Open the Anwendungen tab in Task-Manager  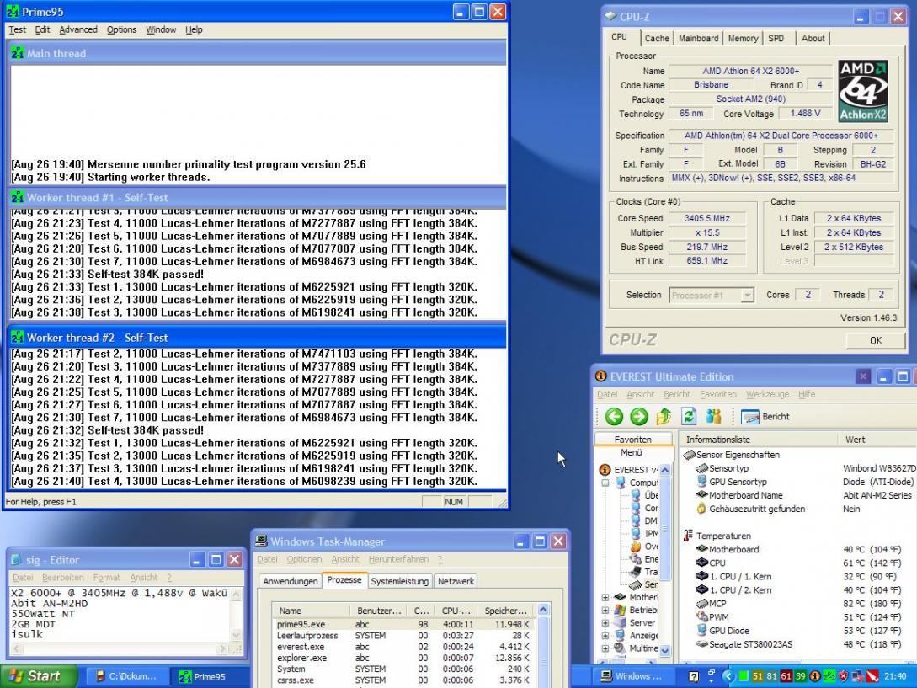pos(290,581)
